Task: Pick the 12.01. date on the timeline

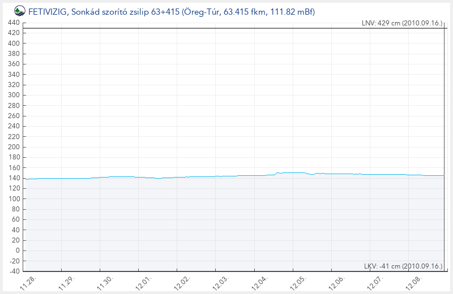Action: coord(144,282)
